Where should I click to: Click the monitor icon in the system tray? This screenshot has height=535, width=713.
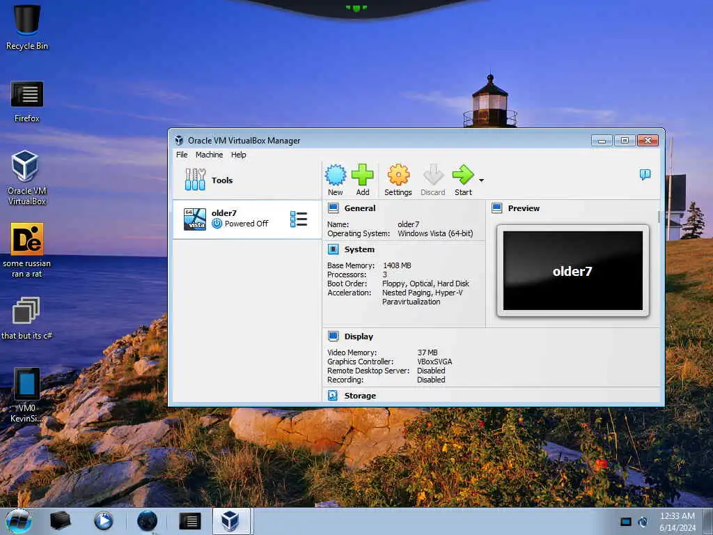(x=626, y=522)
